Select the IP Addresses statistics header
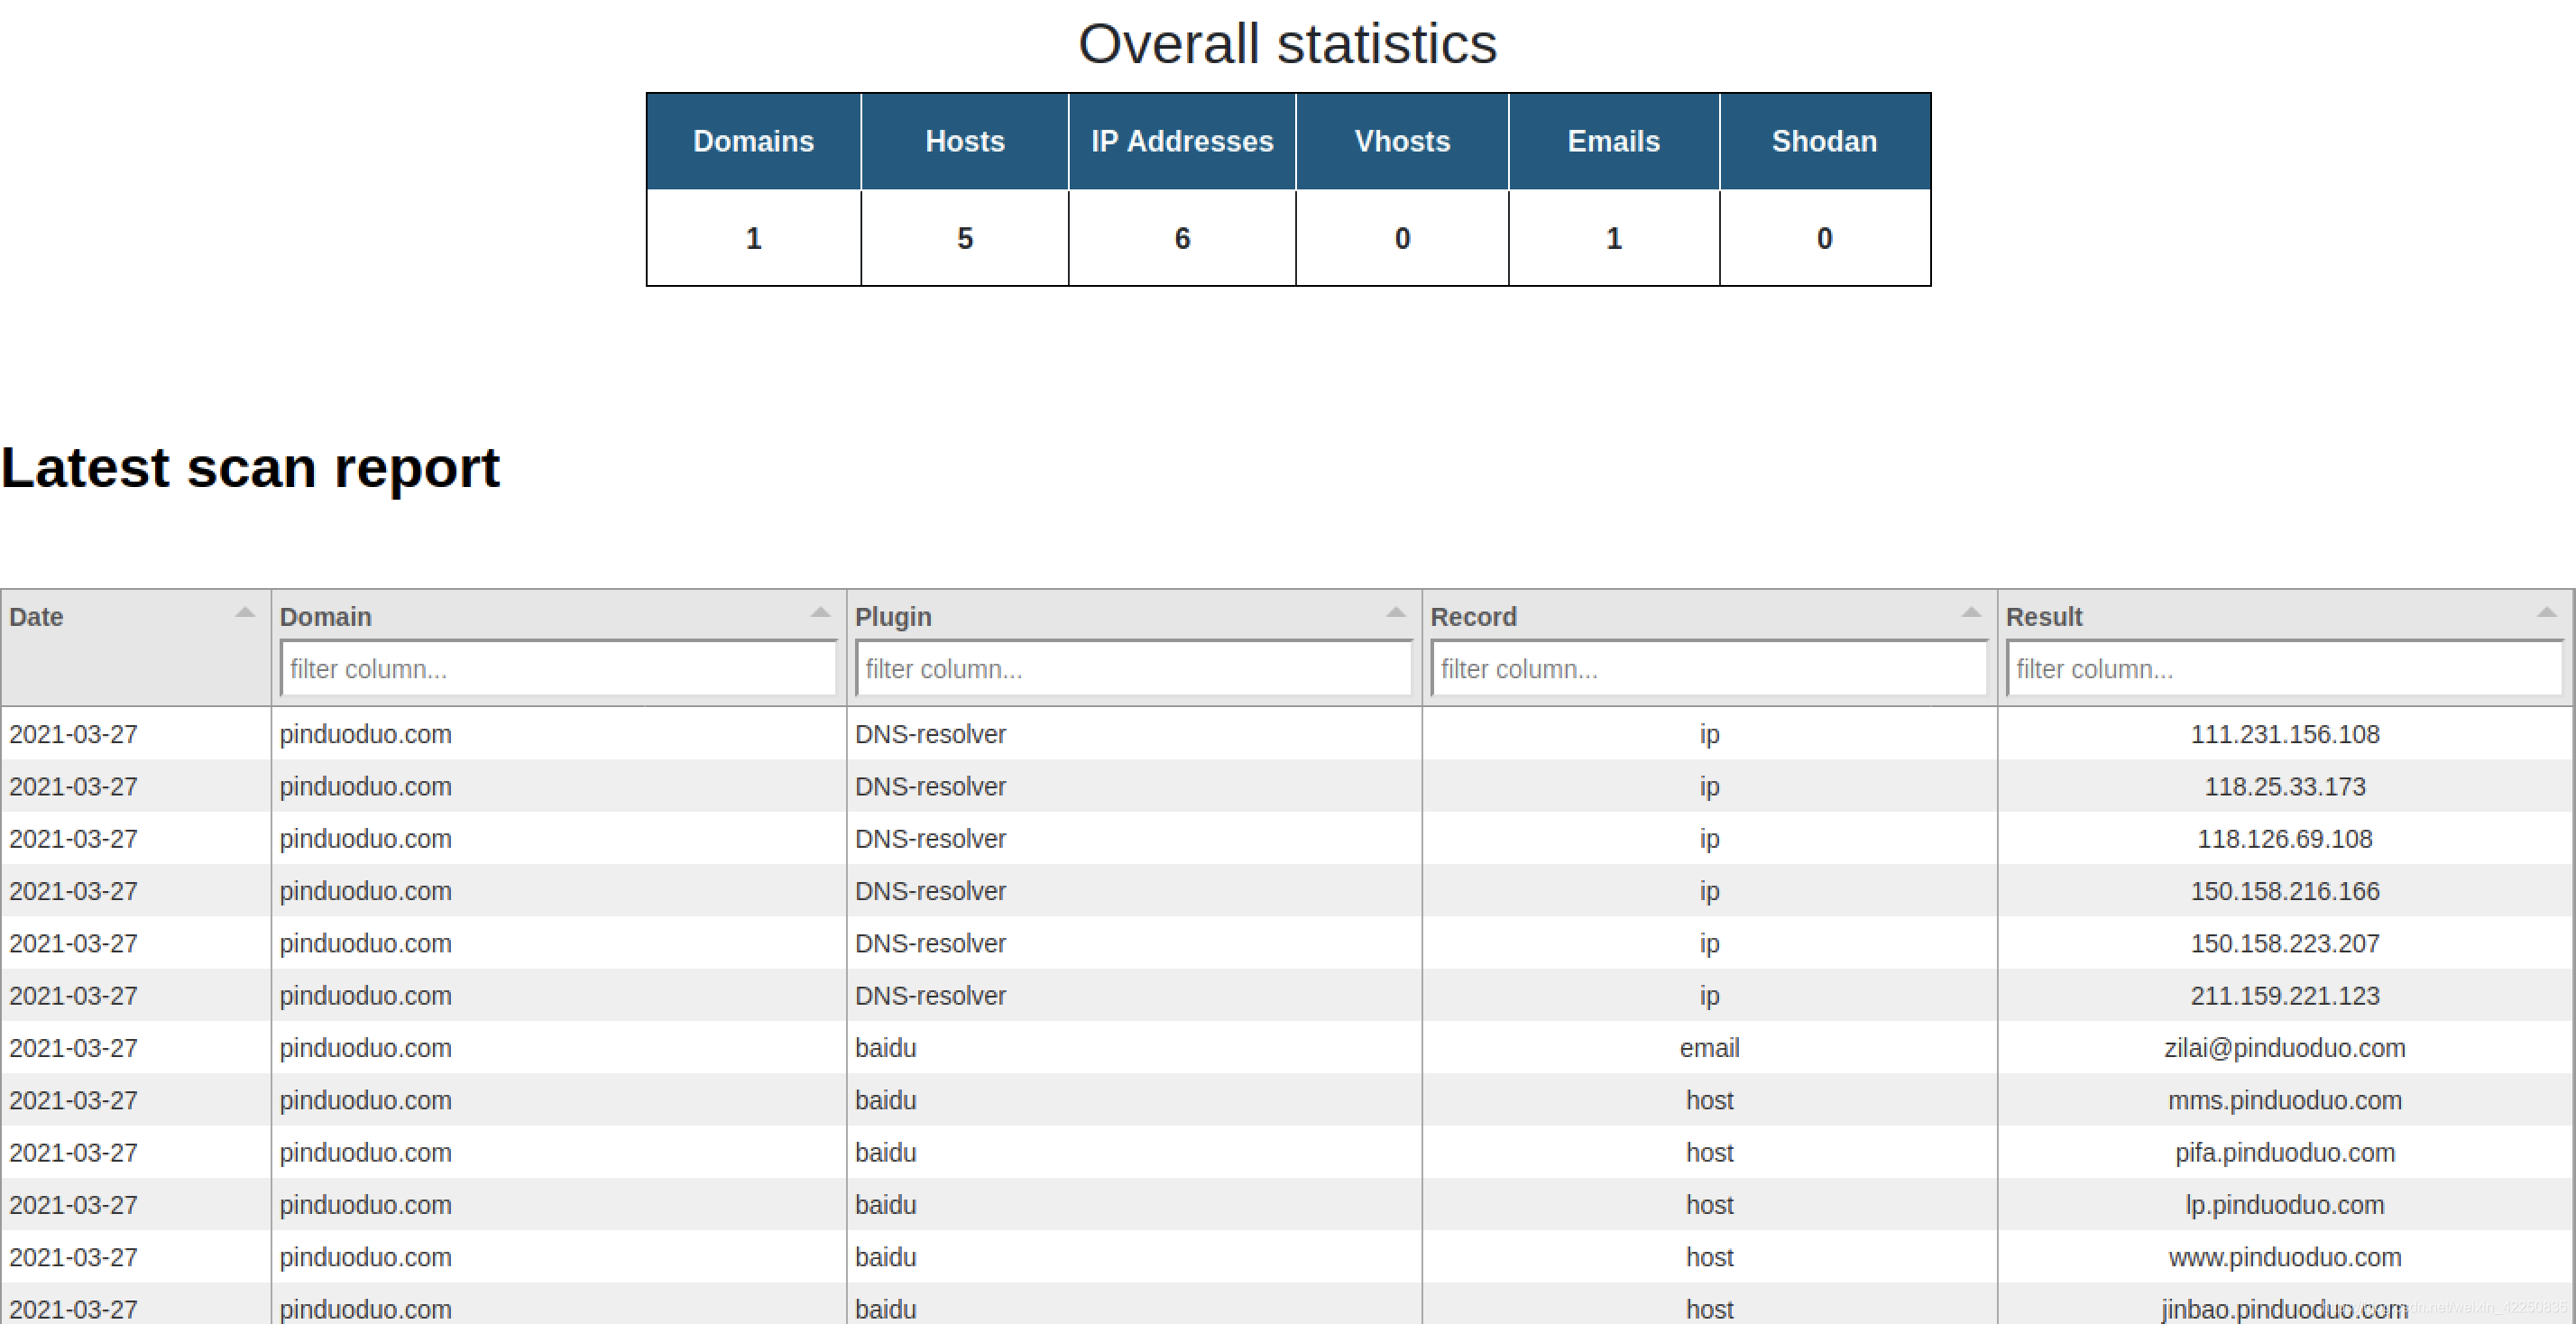The height and width of the screenshot is (1324, 2576). (x=1182, y=141)
